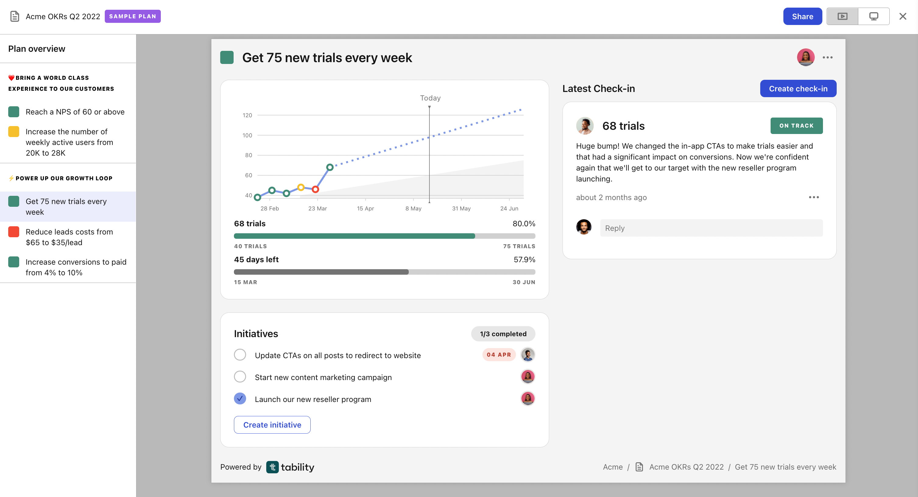The image size is (918, 497).
Task: Select Reduce leads costs outcome in sidebar
Action: pos(69,237)
